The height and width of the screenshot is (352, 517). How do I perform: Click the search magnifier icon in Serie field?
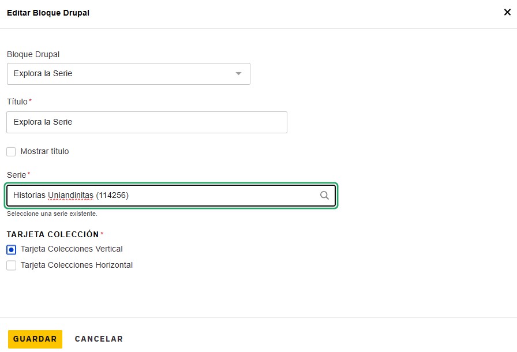click(324, 196)
